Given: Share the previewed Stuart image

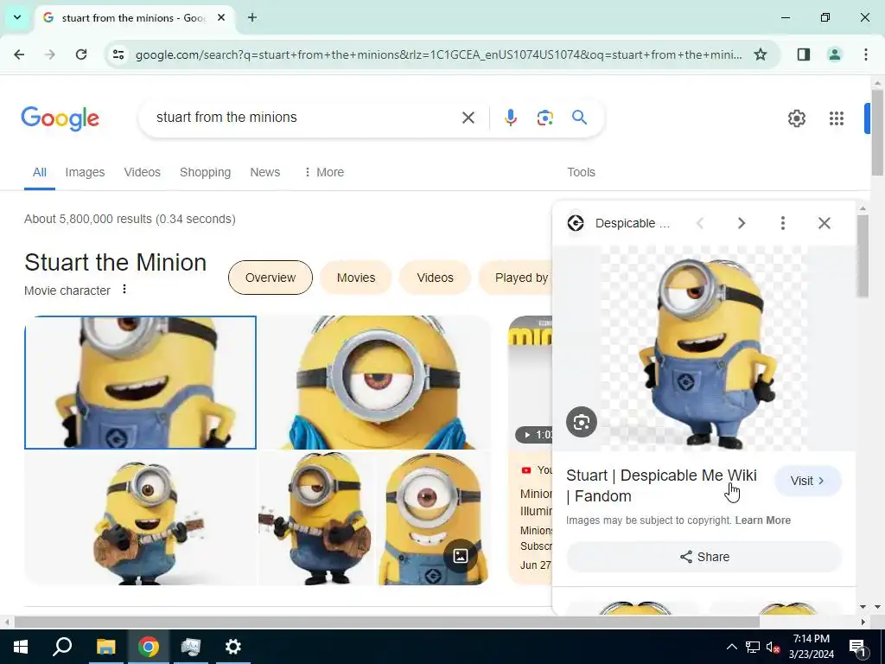Looking at the screenshot, I should [x=704, y=557].
